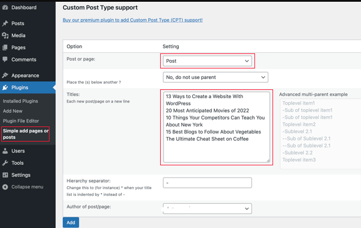Open the Tools menu item
The width and height of the screenshot is (361, 228).
17,163
